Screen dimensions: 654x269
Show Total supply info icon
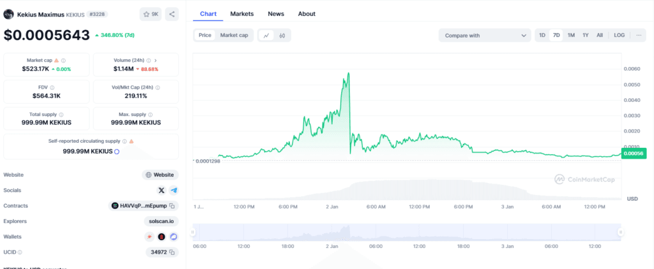(x=61, y=115)
